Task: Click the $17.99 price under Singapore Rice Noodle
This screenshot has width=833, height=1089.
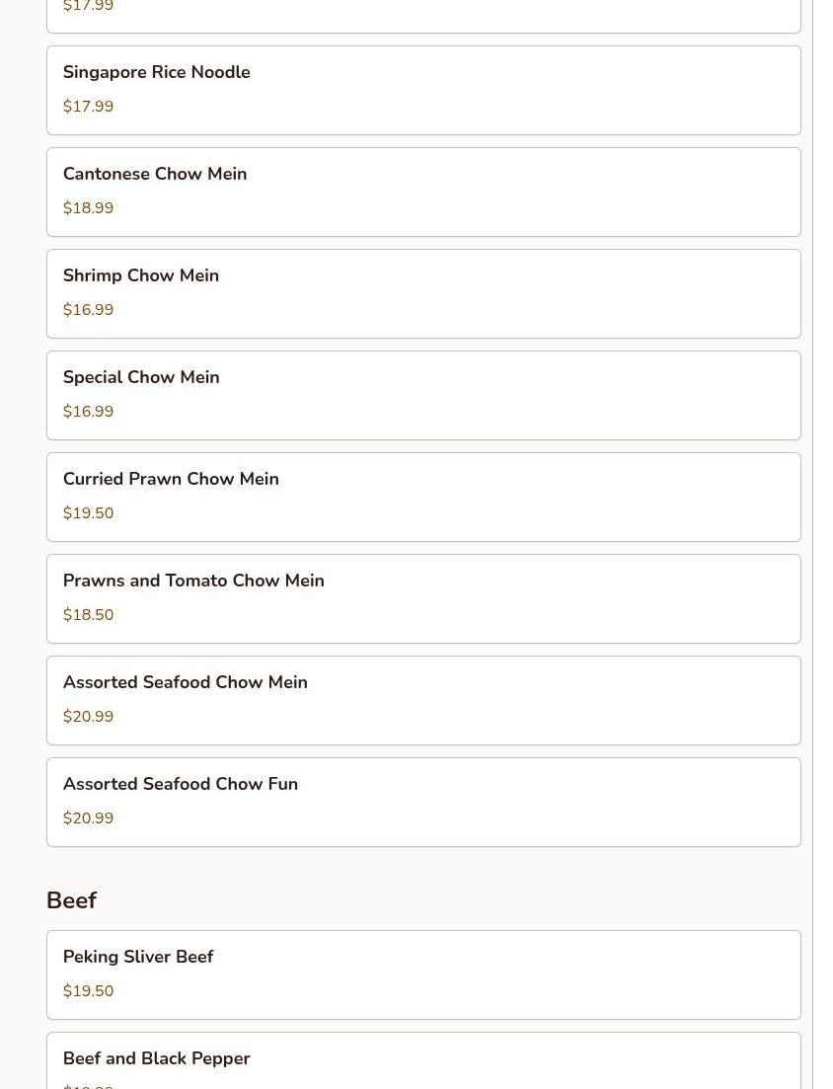Action: point(88,107)
